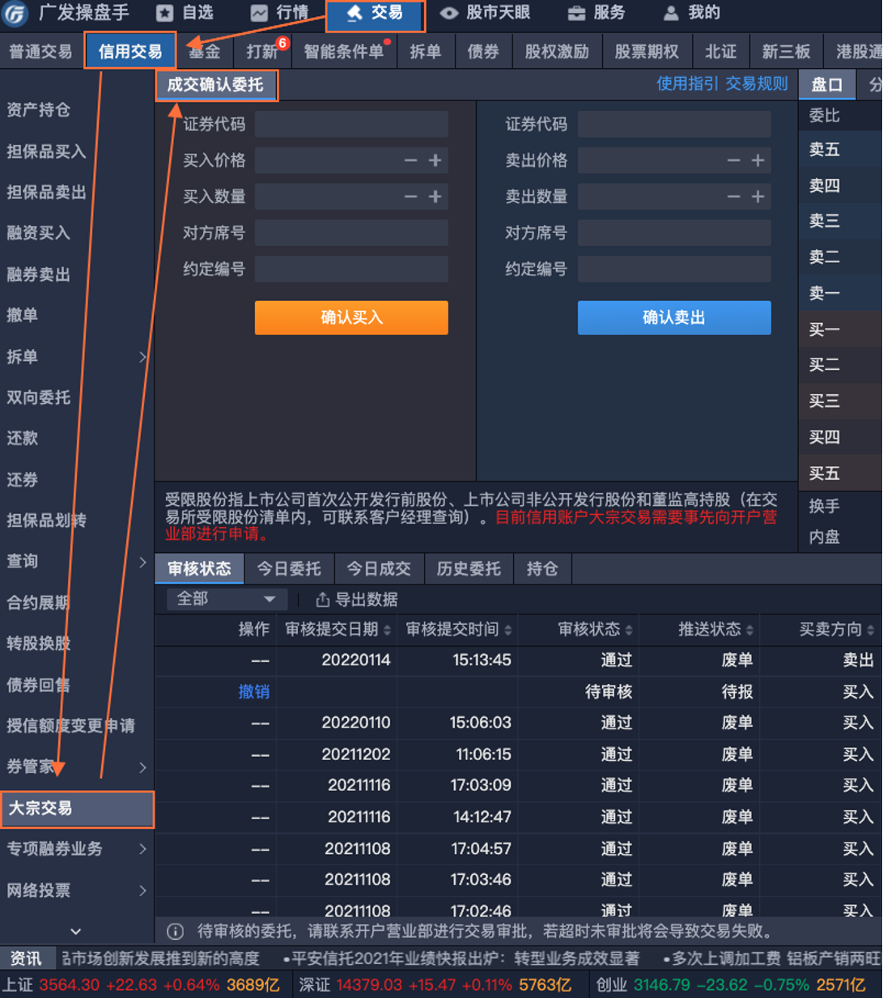Show more sidebar items with down chevron

coord(76,932)
